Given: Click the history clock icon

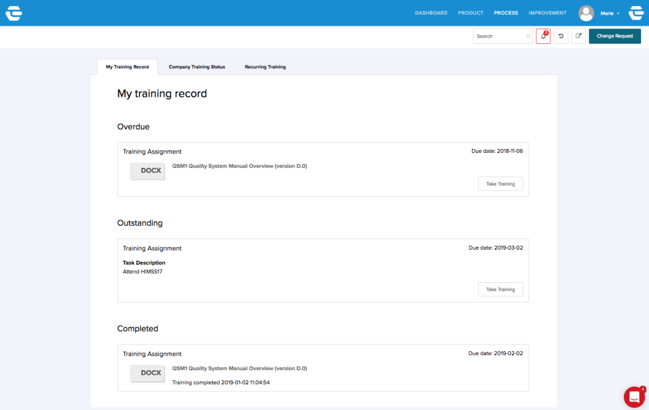Looking at the screenshot, I should click(x=560, y=36).
